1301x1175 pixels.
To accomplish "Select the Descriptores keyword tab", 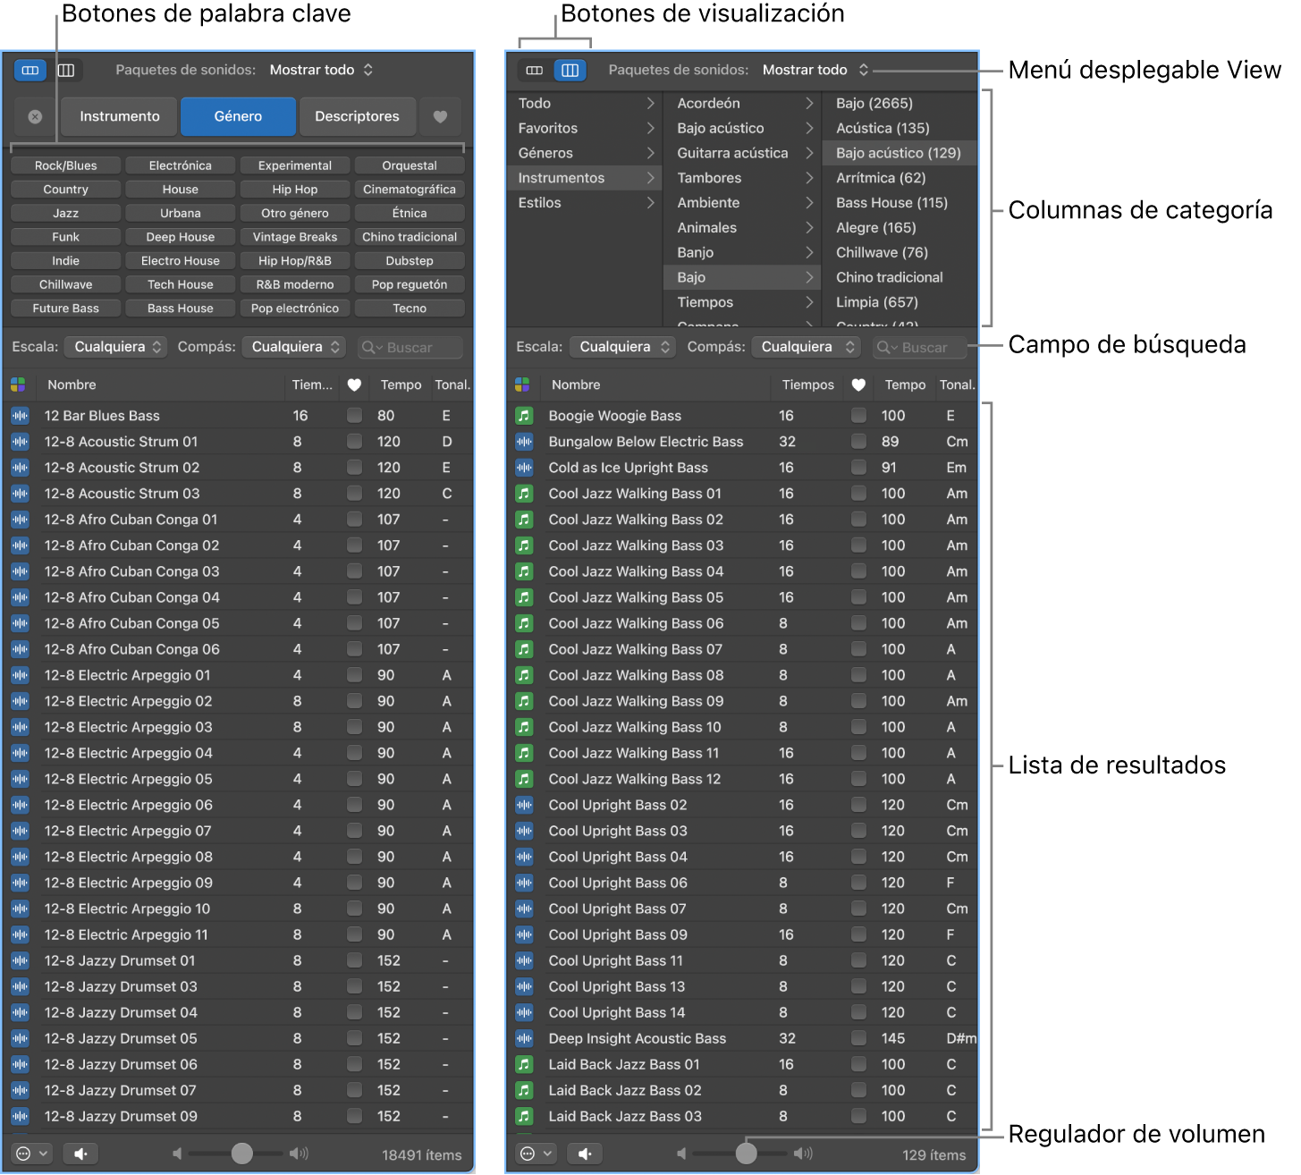I will (357, 117).
